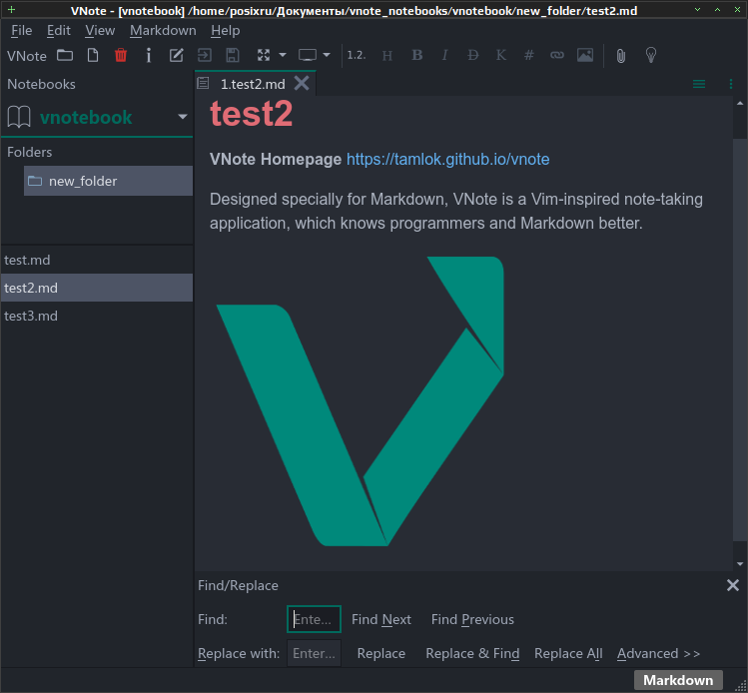Expand the vnotebook notebook selector dropdown
Viewport: 748px width, 693px height.
click(182, 117)
